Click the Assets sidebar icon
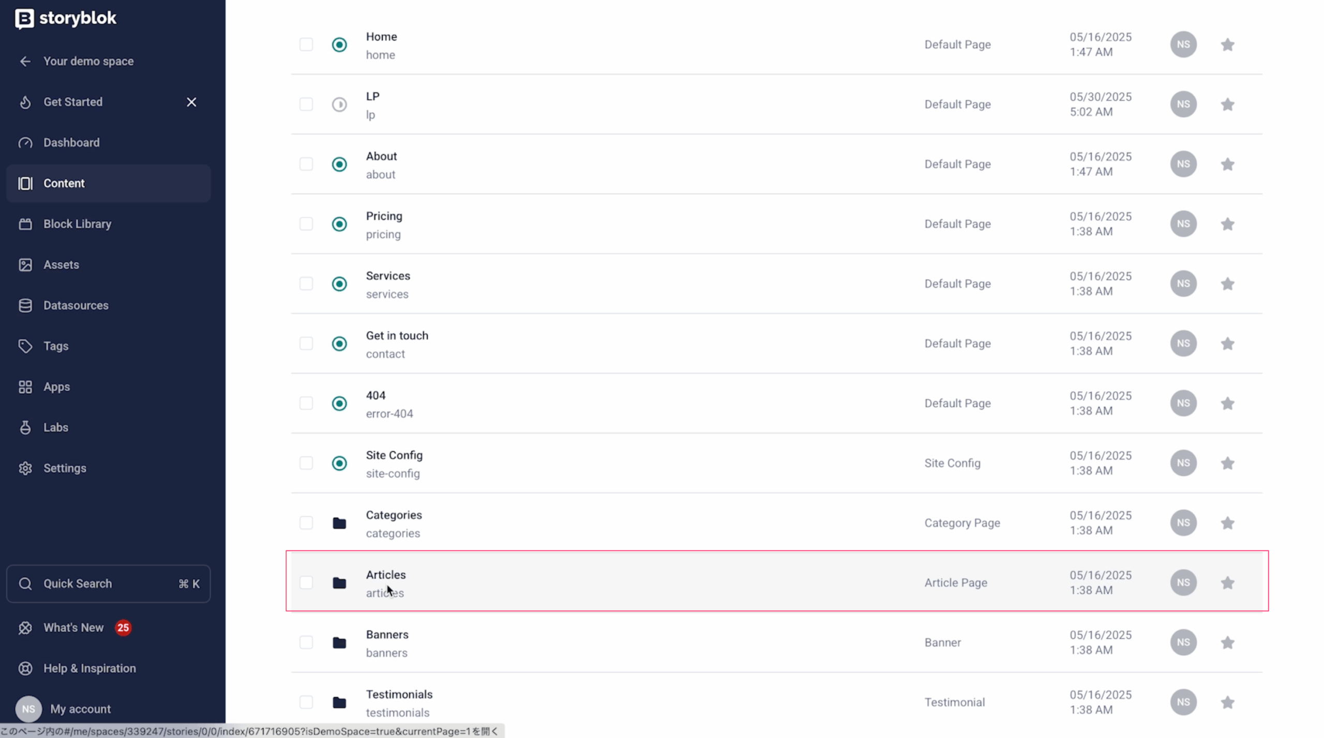This screenshot has height=738, width=1324. pos(25,265)
